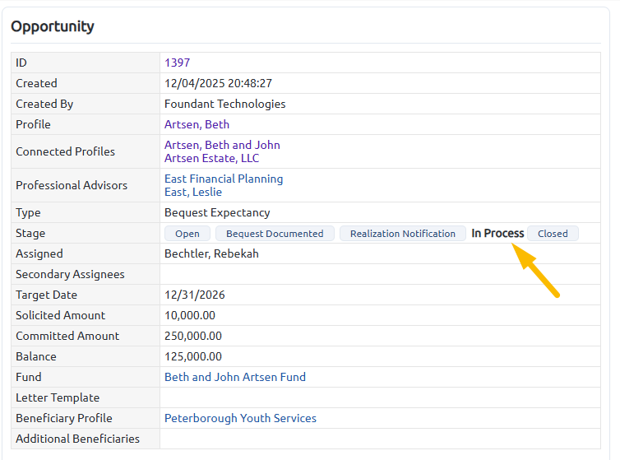620x460 pixels.
Task: Open the Artsen Estate, LLC profile
Action: [x=212, y=158]
